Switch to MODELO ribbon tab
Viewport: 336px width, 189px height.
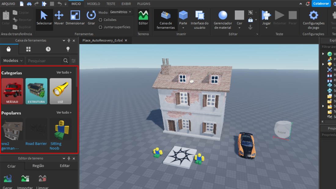pos(94,4)
